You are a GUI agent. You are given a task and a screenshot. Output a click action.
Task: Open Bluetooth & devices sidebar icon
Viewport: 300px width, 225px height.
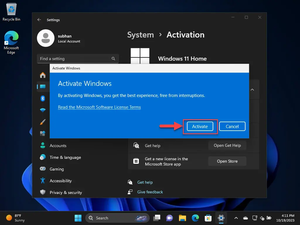(x=43, y=98)
